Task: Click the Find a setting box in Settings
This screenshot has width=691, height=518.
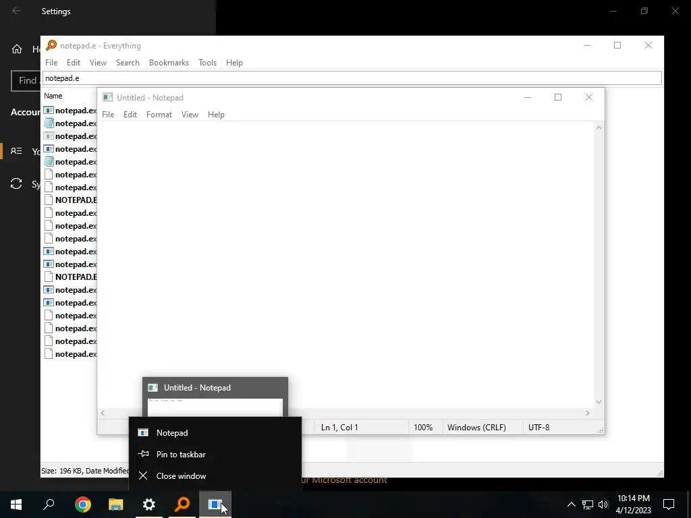Action: 26,81
